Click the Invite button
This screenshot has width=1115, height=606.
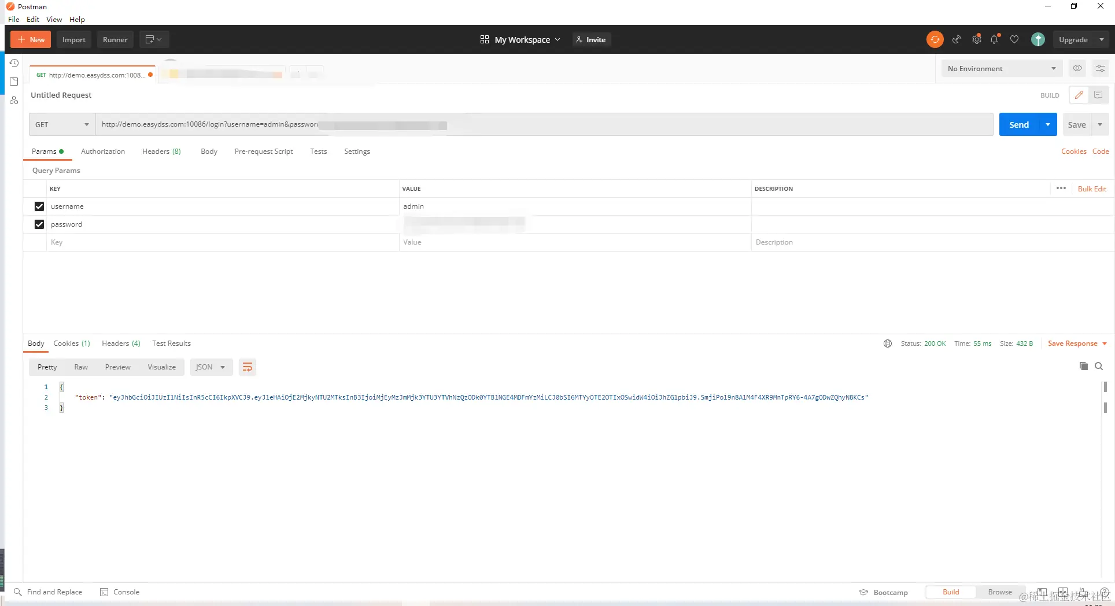click(x=591, y=39)
